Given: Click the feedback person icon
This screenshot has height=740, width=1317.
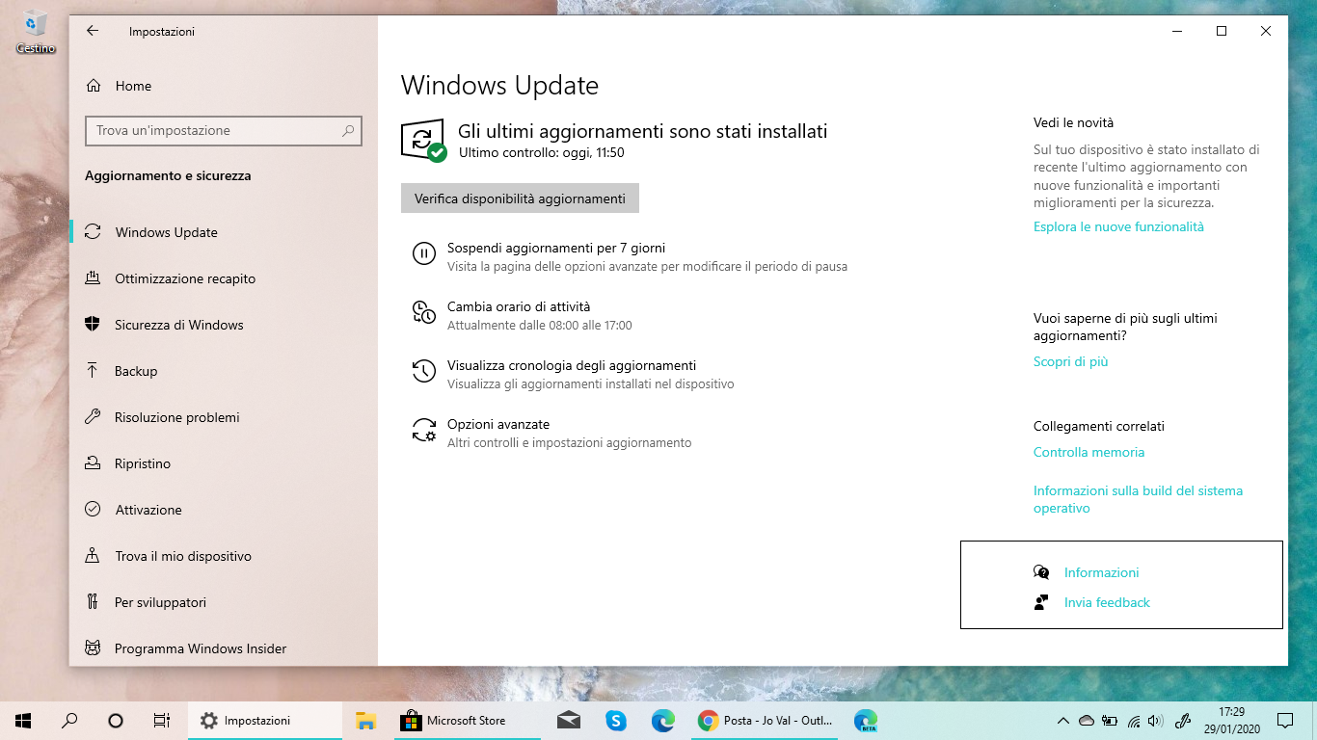Looking at the screenshot, I should [1041, 602].
